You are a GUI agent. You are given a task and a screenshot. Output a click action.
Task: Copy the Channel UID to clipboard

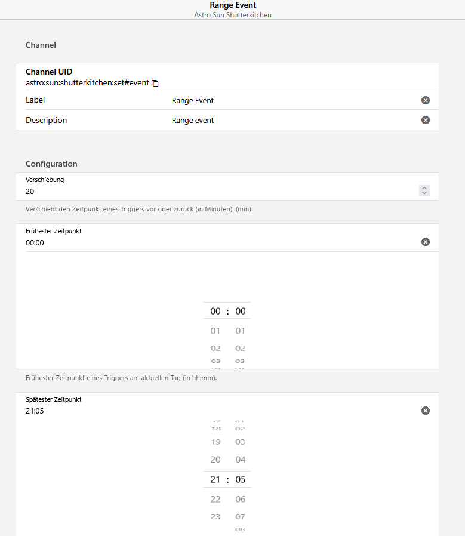click(x=155, y=83)
